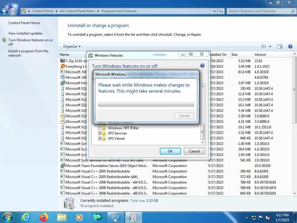297x223 pixels.
Task: Click the search Programs and Features field
Action: pyautogui.click(x=260, y=11)
